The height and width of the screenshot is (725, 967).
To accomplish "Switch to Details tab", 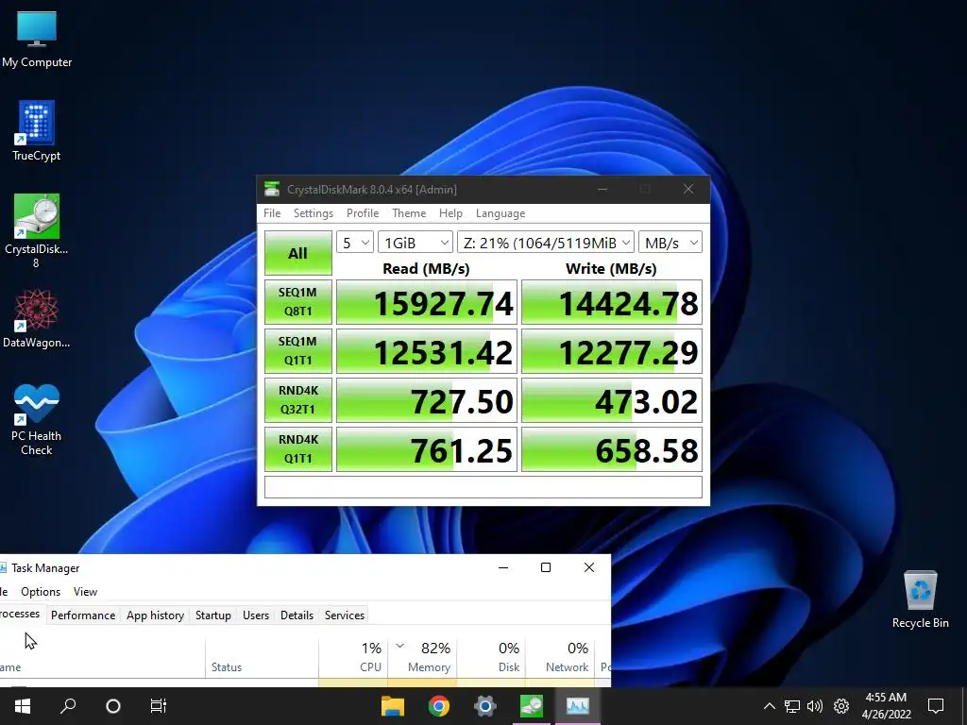I will click(x=297, y=615).
